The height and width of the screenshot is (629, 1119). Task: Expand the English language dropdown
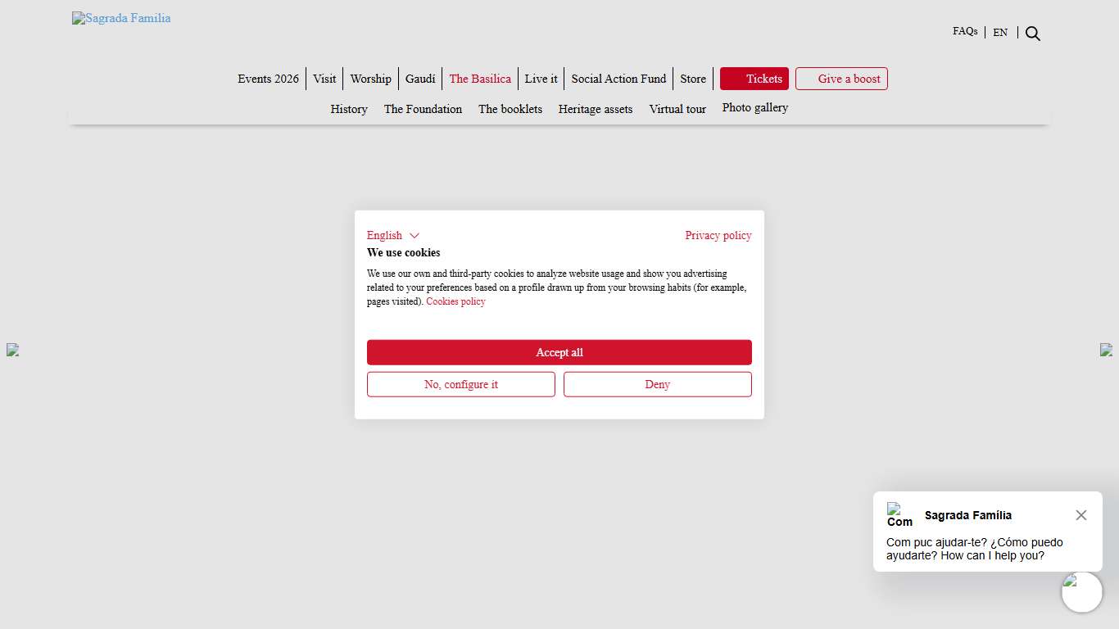pyautogui.click(x=393, y=236)
